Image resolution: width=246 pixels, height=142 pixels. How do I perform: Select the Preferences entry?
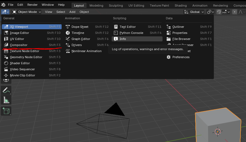(x=189, y=57)
